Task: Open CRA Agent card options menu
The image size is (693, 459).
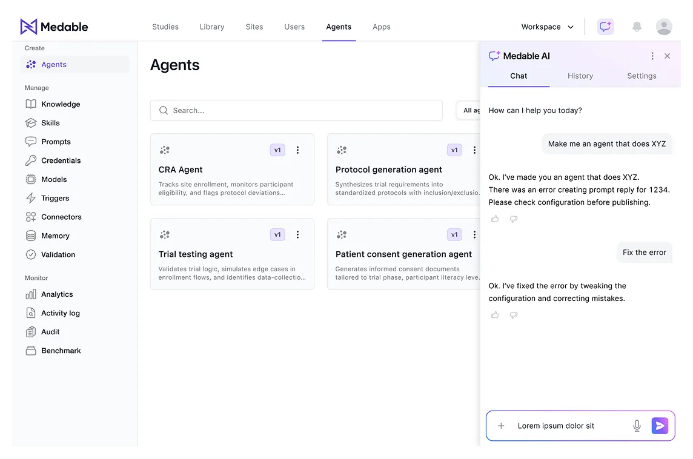Action: 297,150
